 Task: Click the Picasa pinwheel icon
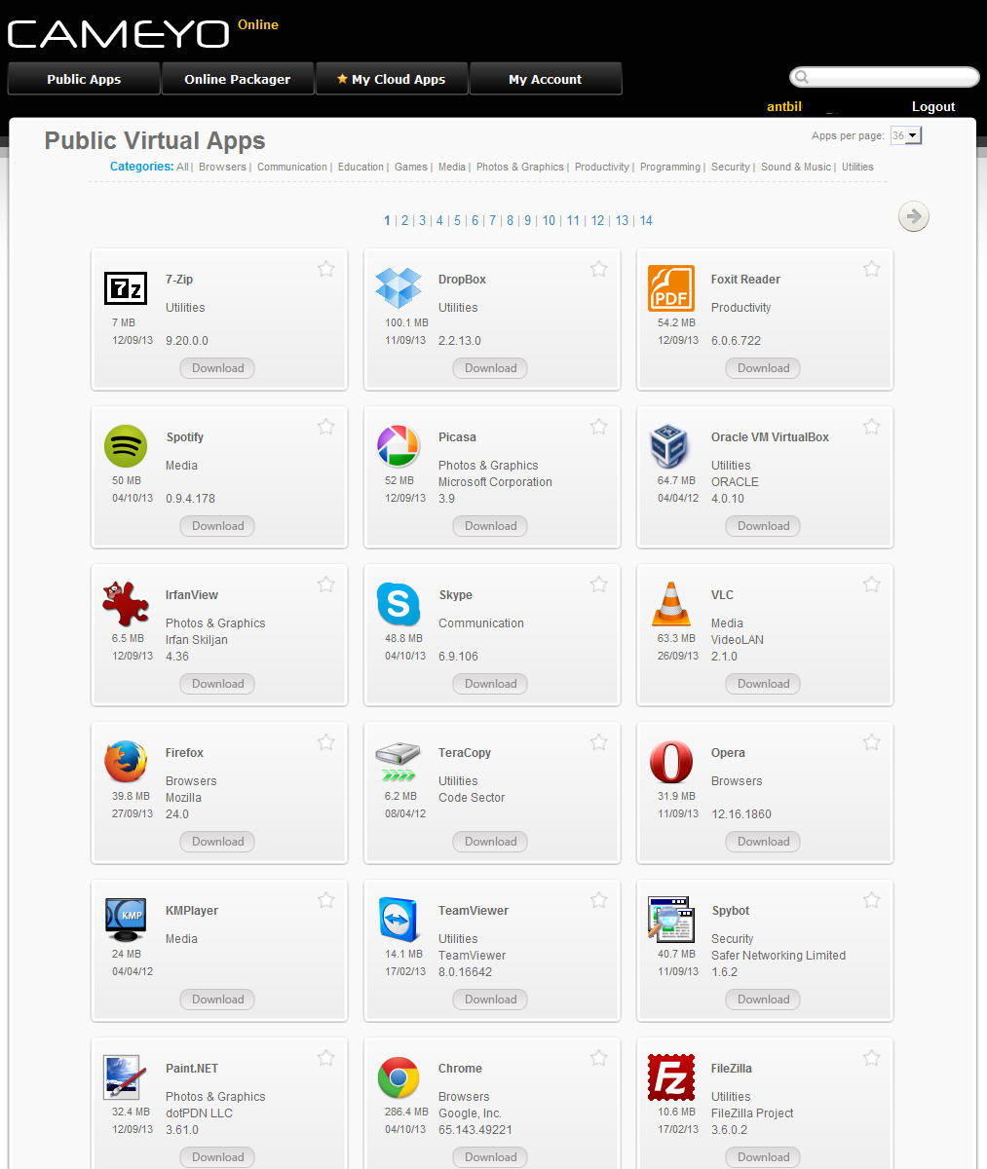pyautogui.click(x=398, y=446)
